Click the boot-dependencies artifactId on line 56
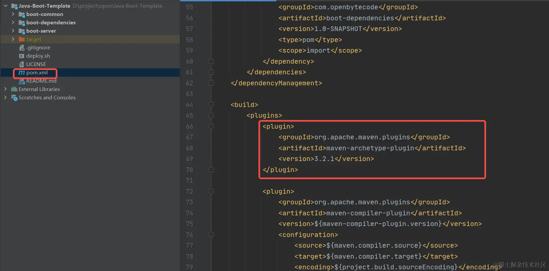Screen dimensions: 549x271 pos(360,18)
